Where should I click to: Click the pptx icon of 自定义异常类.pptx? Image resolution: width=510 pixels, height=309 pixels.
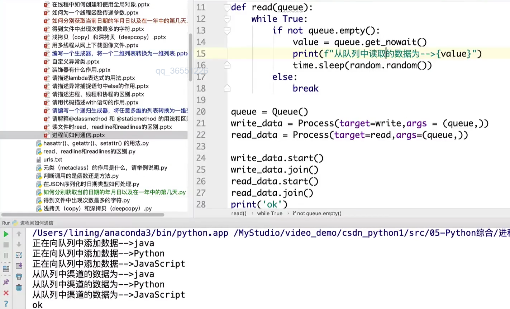(47, 62)
